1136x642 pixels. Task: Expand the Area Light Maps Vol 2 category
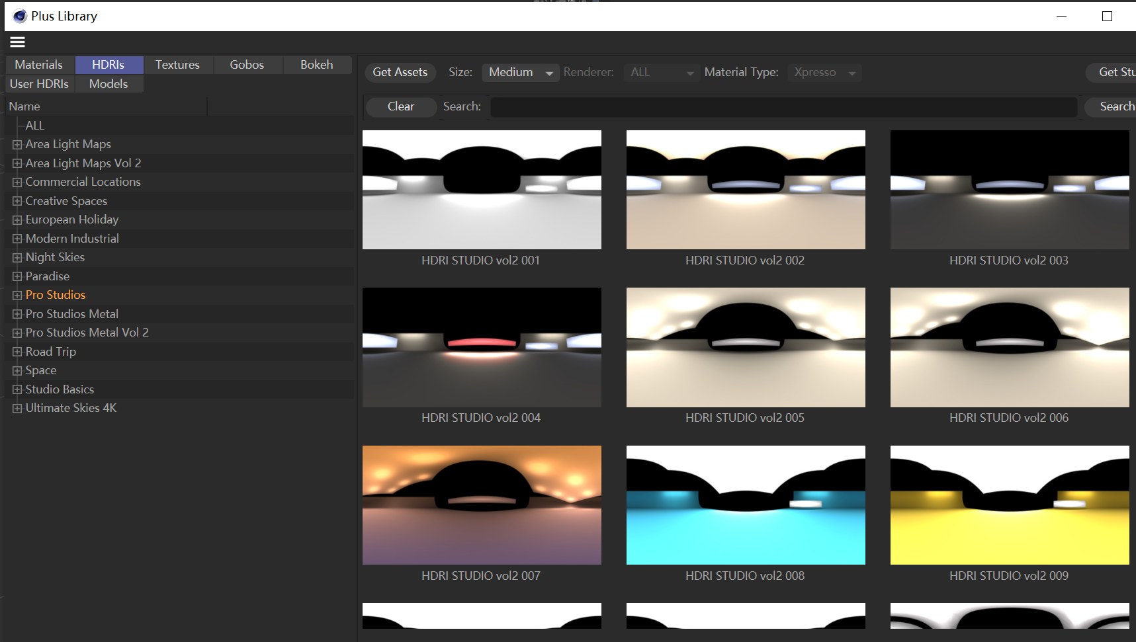[x=17, y=163]
